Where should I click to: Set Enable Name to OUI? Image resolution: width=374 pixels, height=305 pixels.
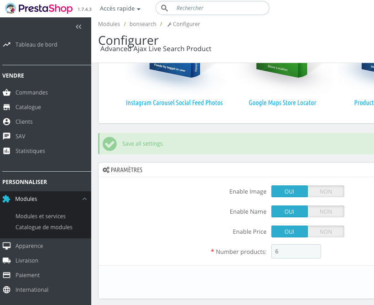pyautogui.click(x=289, y=211)
